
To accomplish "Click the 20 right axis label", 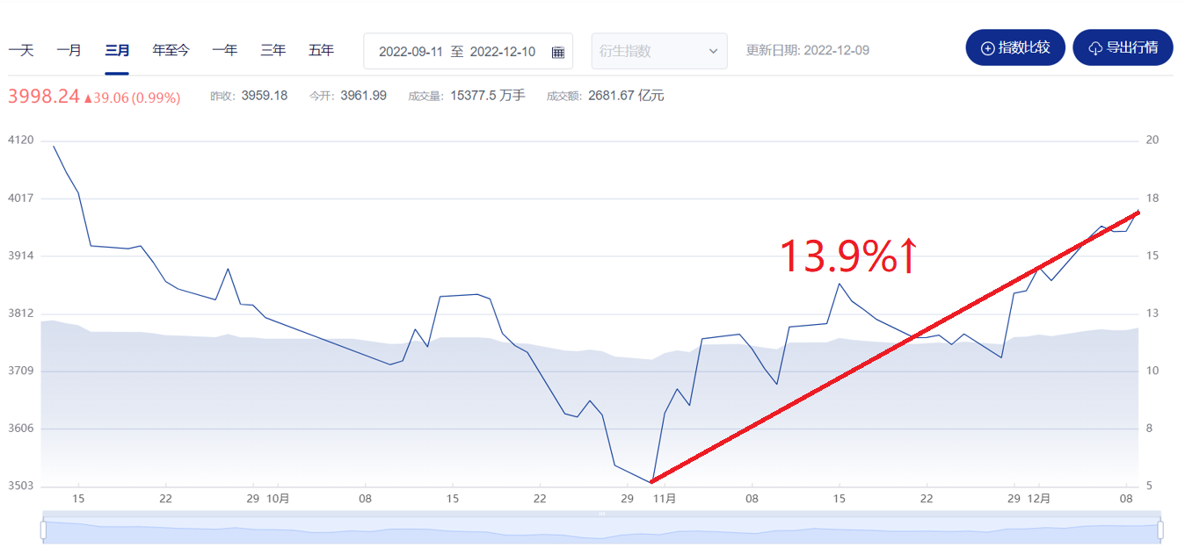I will [1152, 141].
